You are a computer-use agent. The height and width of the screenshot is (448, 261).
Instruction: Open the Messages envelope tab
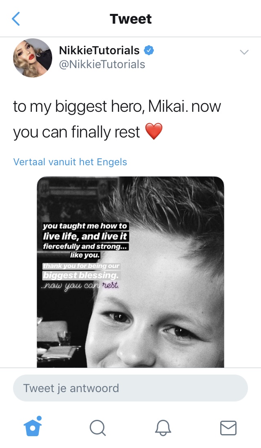pos(228,428)
